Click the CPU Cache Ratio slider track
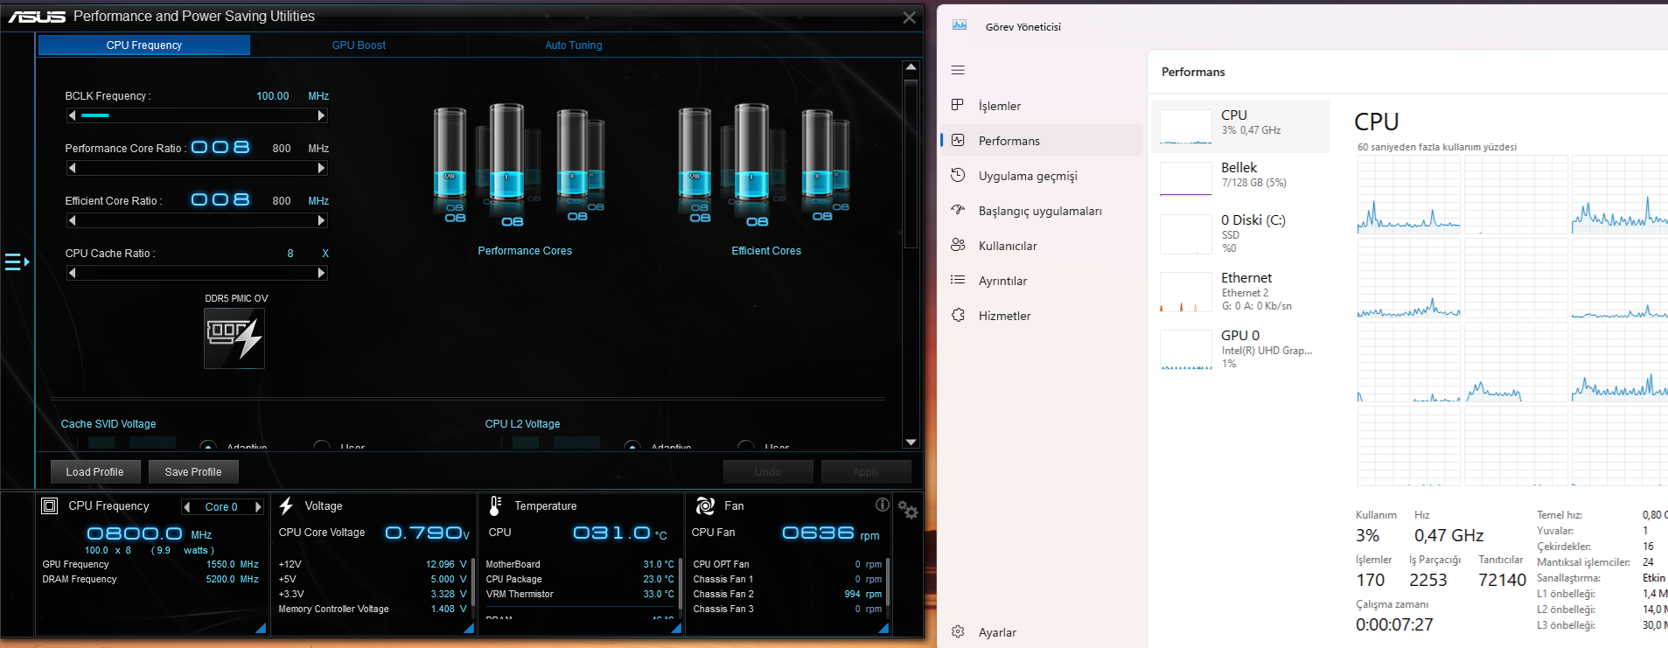Image resolution: width=1668 pixels, height=648 pixels. pos(197,273)
